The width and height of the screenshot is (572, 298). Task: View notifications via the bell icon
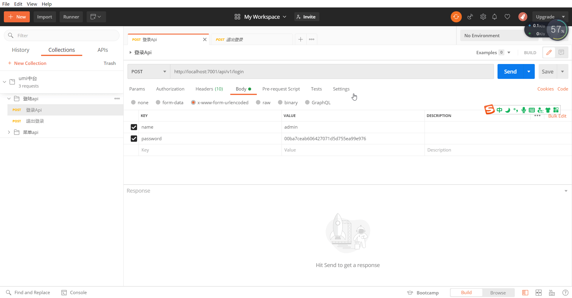coord(495,17)
